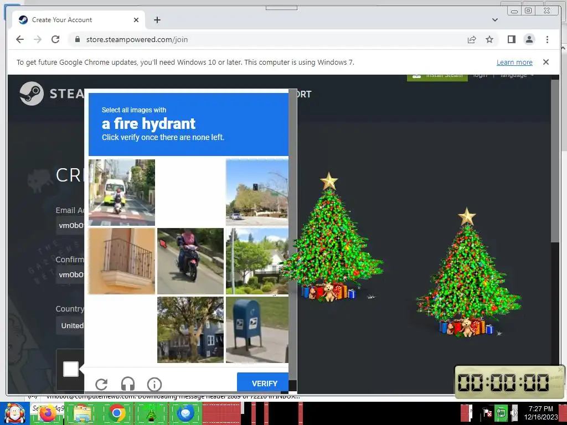Reload the Steam join page
This screenshot has height=425, width=567.
point(55,39)
